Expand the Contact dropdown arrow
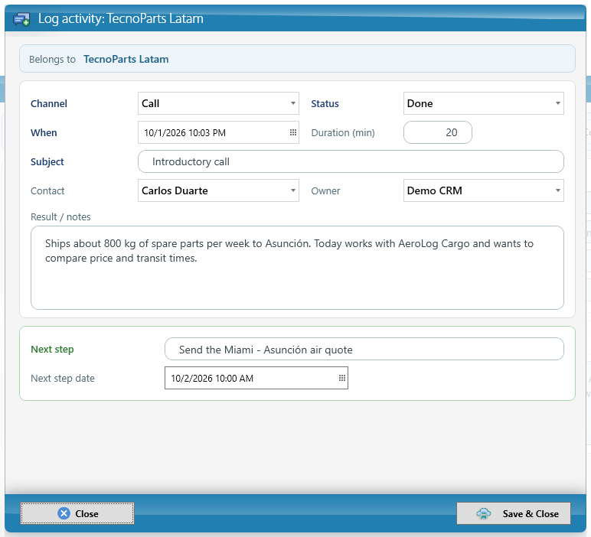 293,190
